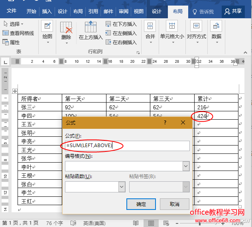The height and width of the screenshot is (227, 252).
Task: Switch to the 引用 tab
Action: (x=93, y=11)
